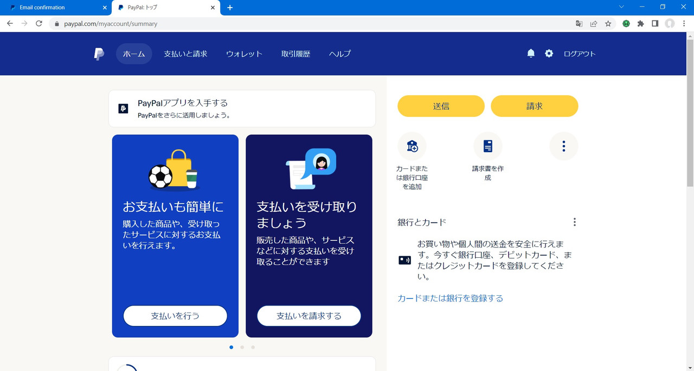This screenshot has width=694, height=371.
Task: Open 取引履歴 menu
Action: pyautogui.click(x=295, y=54)
